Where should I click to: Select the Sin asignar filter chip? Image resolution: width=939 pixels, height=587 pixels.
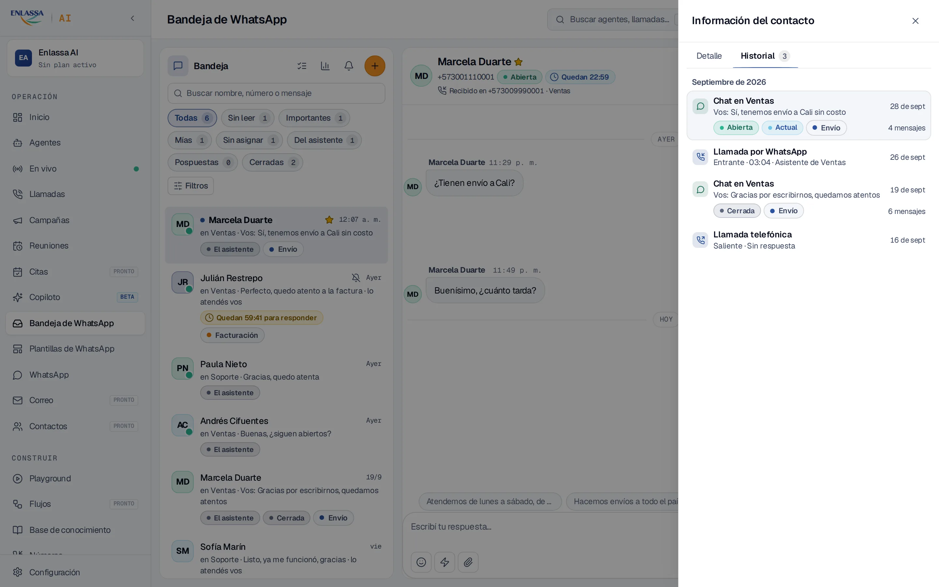pyautogui.click(x=249, y=140)
